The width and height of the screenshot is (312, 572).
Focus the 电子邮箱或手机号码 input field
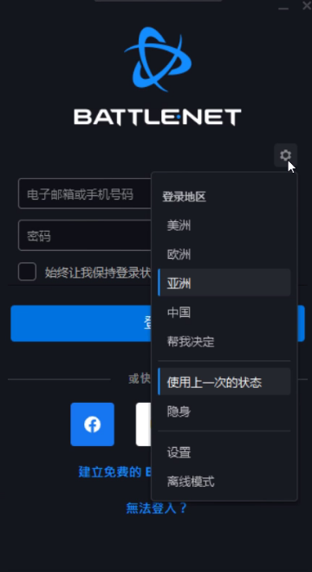[x=85, y=194]
